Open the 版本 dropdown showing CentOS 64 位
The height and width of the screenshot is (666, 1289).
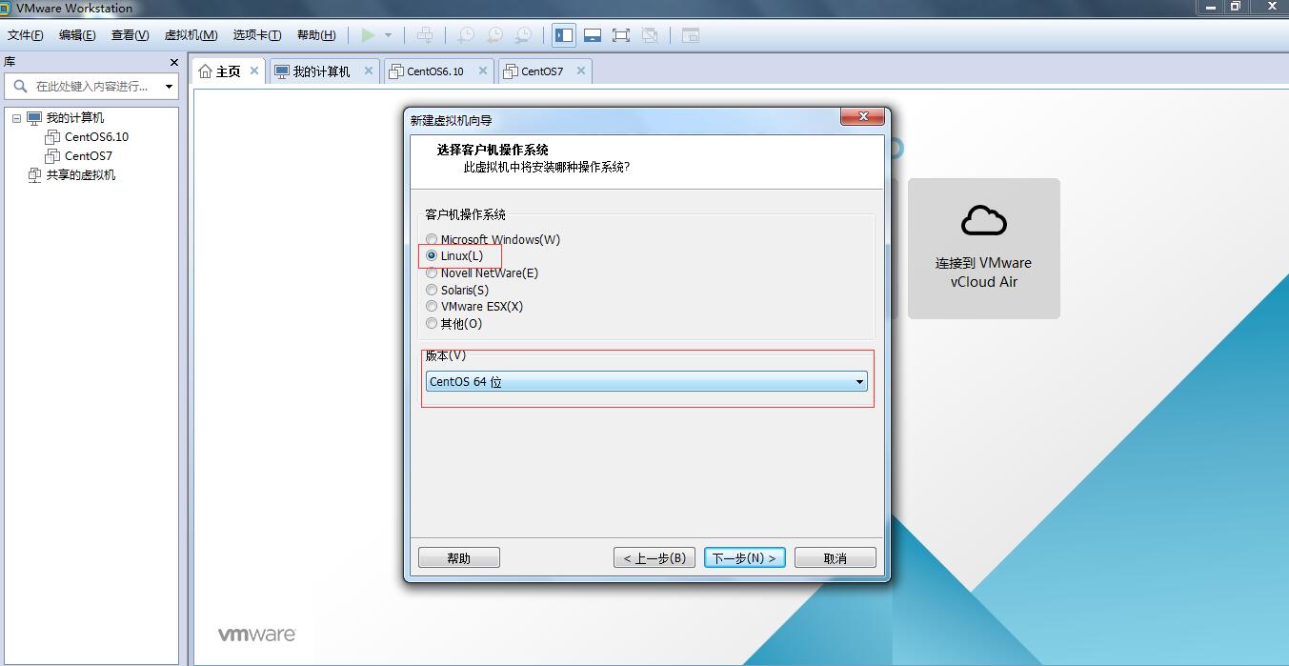pos(647,382)
